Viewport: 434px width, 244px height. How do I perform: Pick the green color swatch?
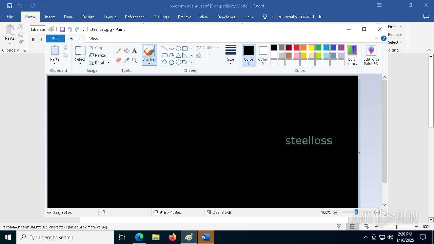(x=319, y=48)
